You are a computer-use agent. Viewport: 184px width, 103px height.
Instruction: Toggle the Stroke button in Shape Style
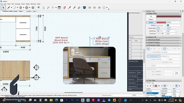pos(151,22)
